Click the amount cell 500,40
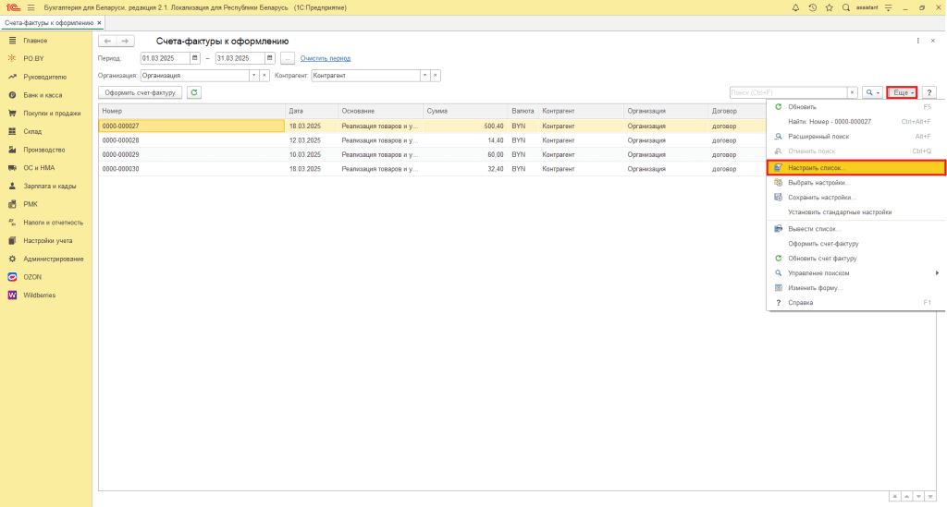 (466, 126)
